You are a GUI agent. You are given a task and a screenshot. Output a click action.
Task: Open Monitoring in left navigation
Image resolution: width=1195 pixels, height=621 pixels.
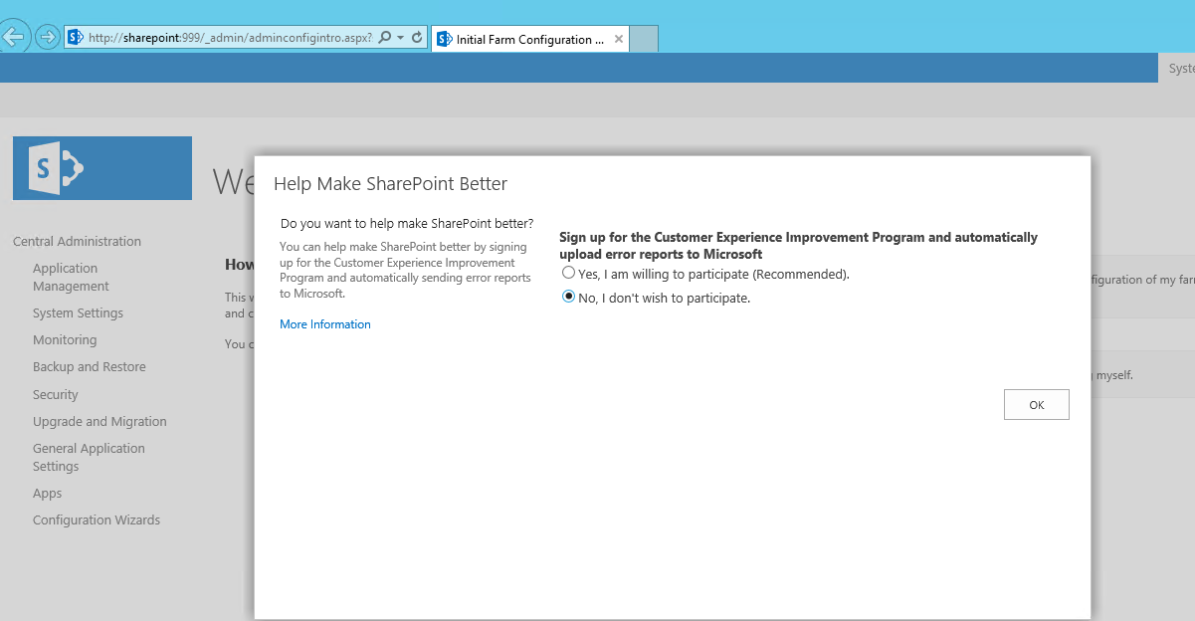pos(65,339)
